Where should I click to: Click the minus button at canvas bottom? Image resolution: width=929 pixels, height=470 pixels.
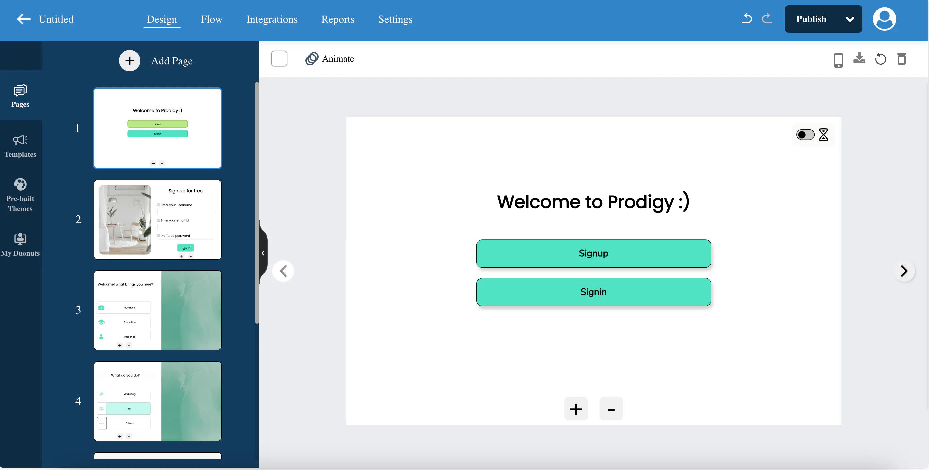[611, 408]
